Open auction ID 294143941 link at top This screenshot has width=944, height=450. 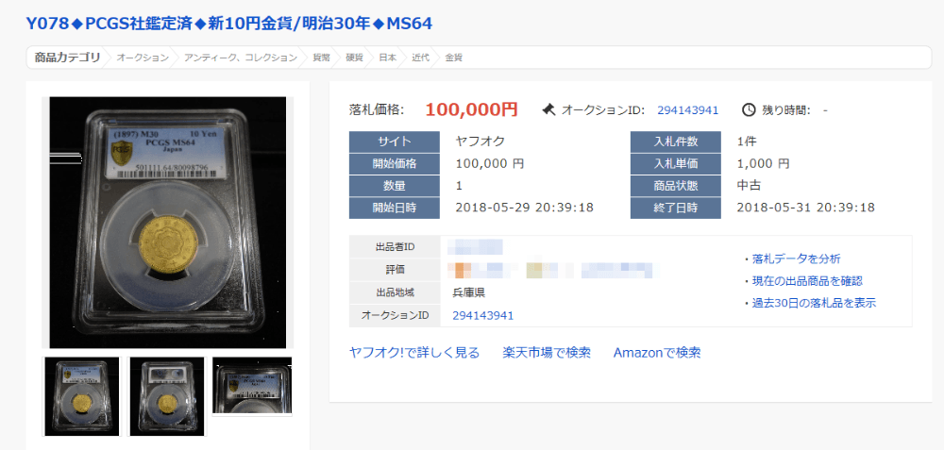coord(687,110)
